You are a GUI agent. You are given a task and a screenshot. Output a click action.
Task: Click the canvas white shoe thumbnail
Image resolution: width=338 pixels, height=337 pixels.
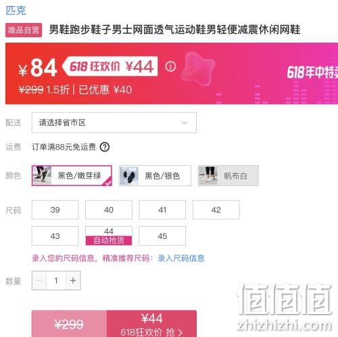point(208,176)
